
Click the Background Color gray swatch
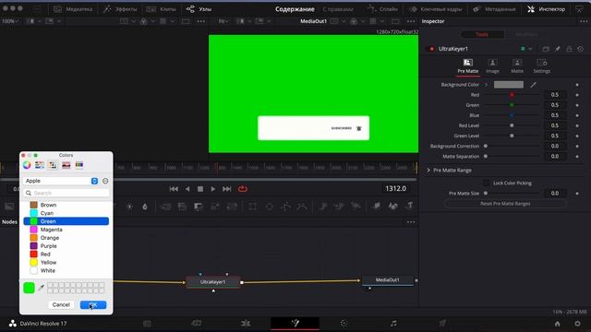coord(509,85)
